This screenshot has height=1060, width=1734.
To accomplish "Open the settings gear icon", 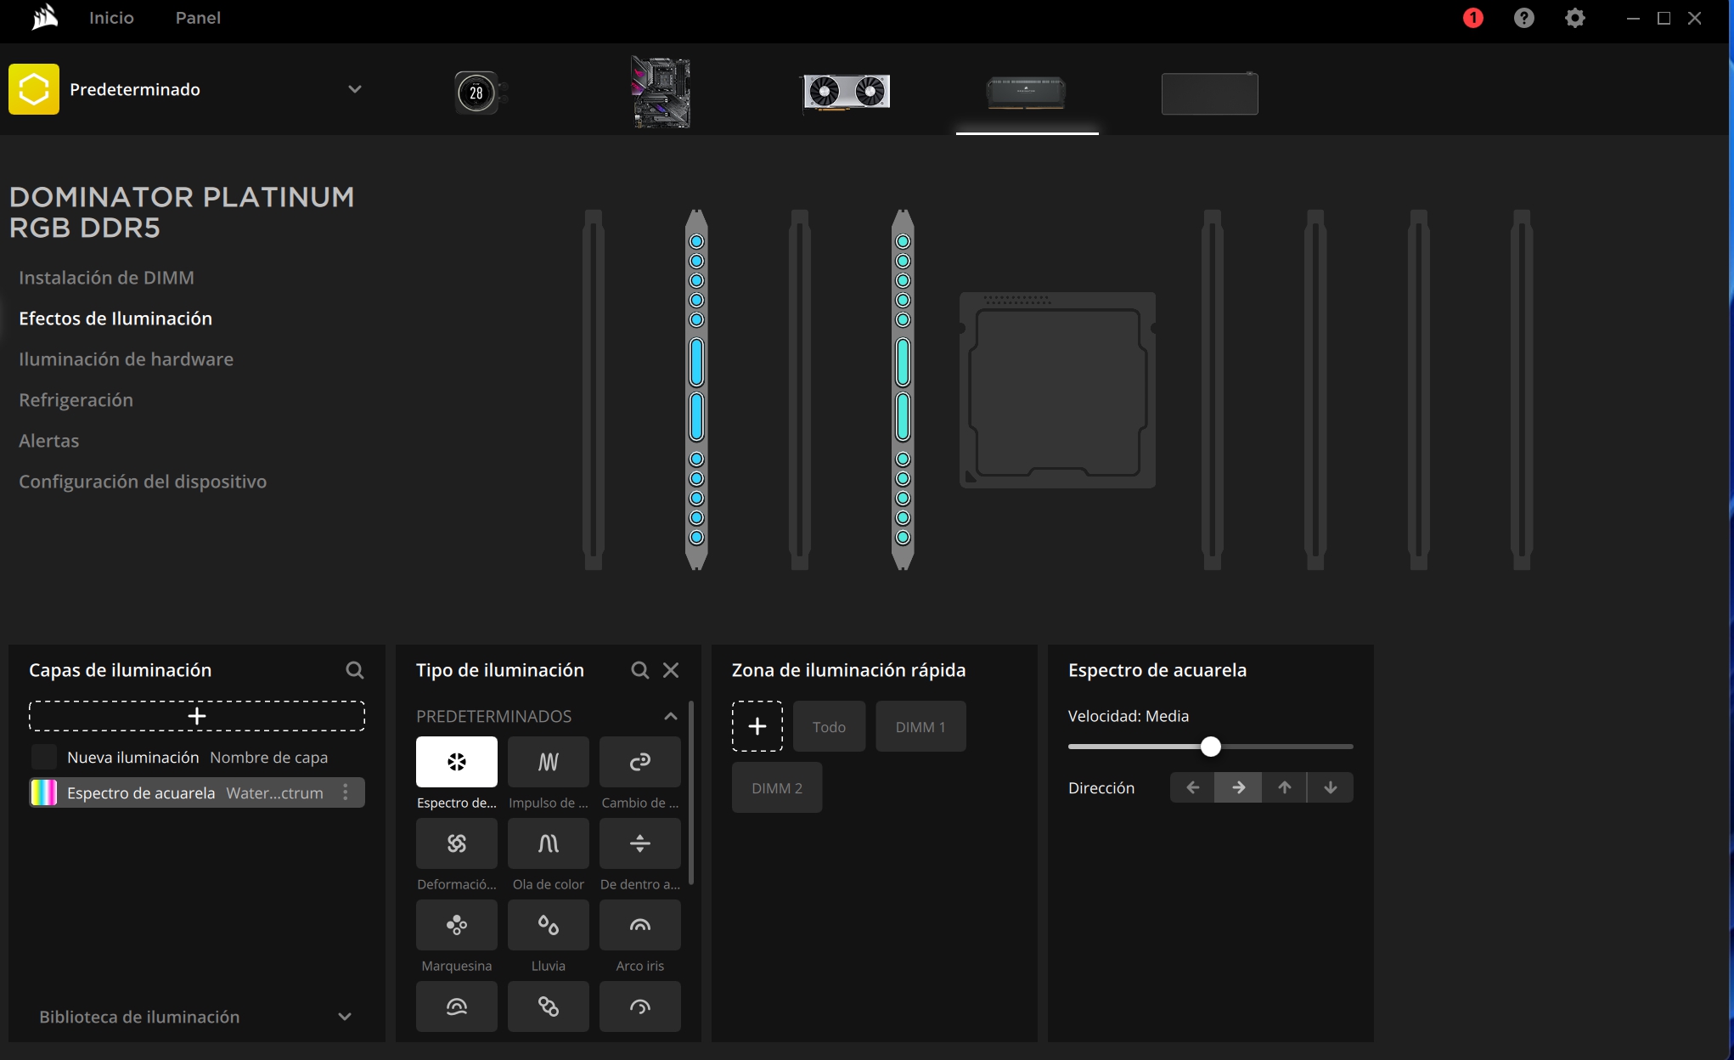I will tap(1575, 18).
